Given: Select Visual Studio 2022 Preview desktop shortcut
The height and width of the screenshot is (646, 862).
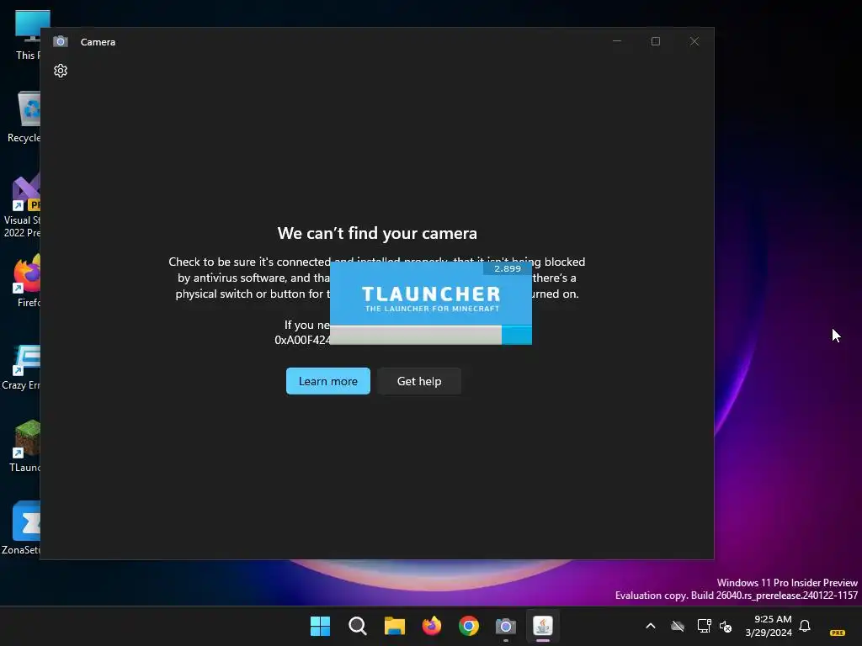Looking at the screenshot, I should click(22, 205).
